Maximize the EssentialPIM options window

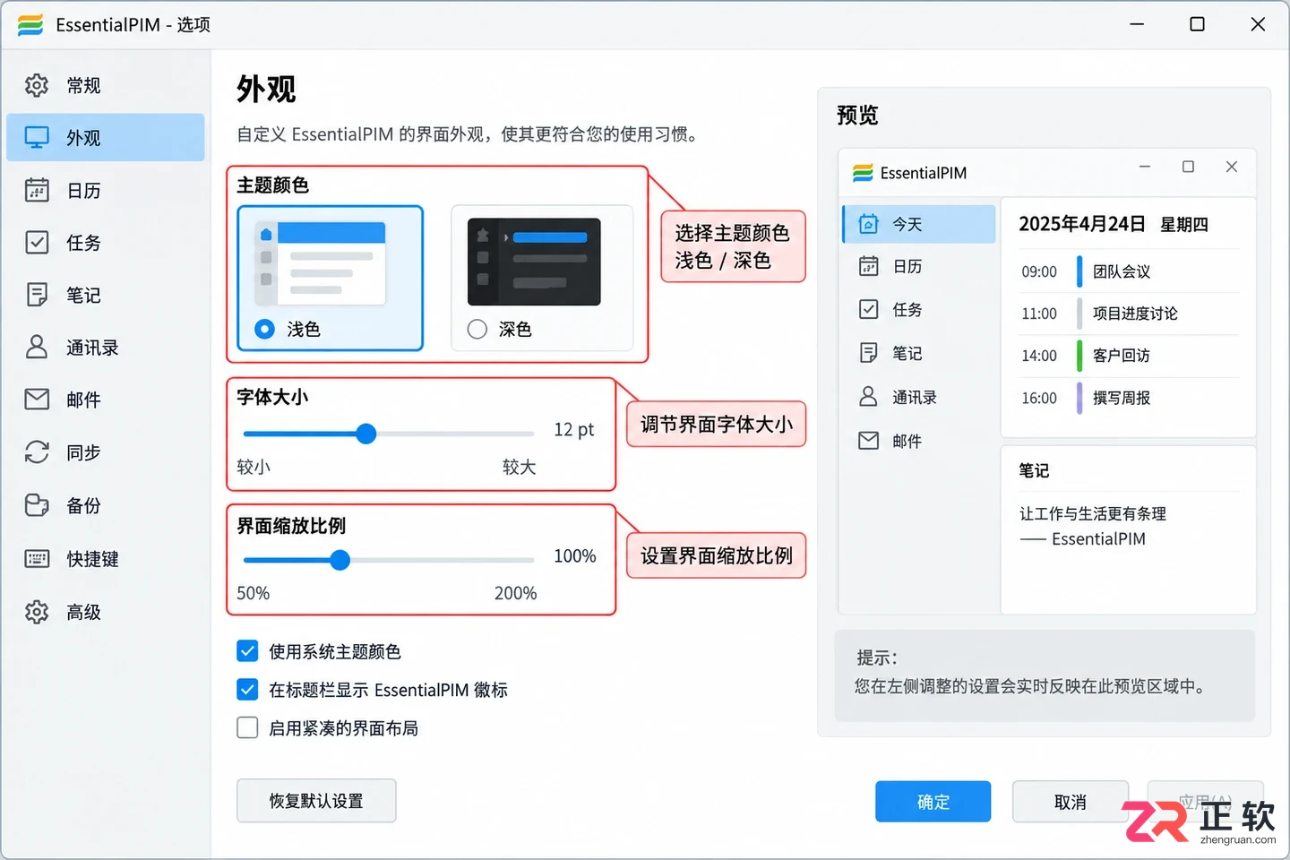point(1197,24)
